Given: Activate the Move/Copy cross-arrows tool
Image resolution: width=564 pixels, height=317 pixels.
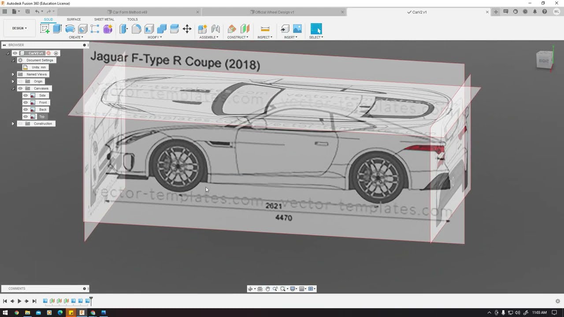Looking at the screenshot, I should click(187, 29).
